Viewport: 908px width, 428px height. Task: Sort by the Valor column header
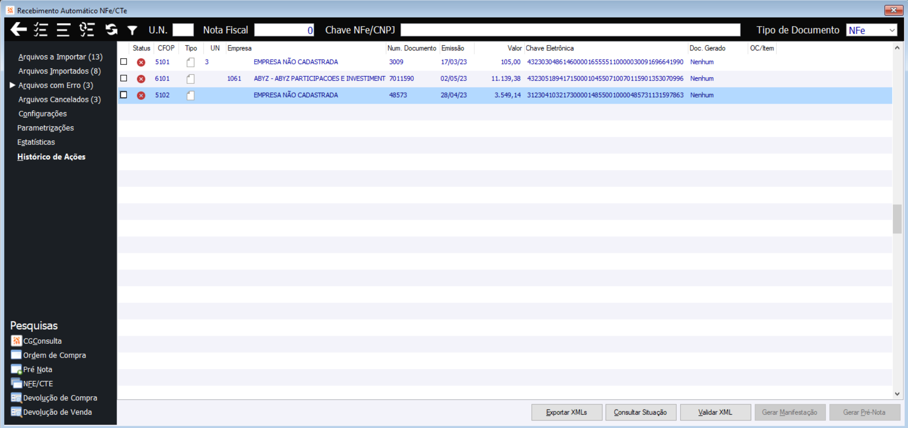click(499, 48)
